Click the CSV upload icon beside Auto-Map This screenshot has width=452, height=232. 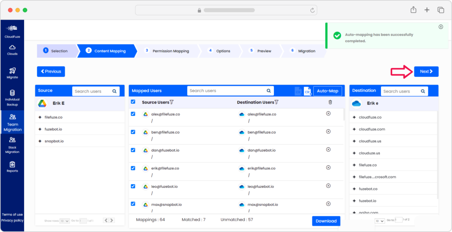tap(307, 91)
